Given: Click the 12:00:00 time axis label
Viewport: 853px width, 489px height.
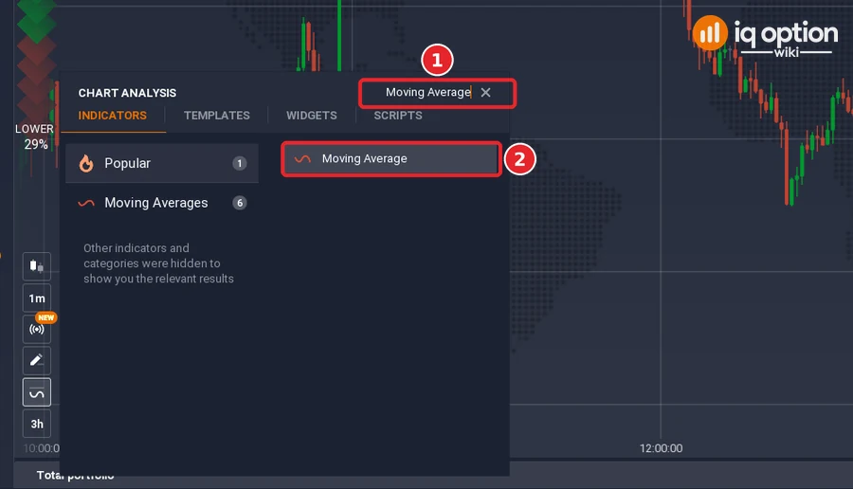Looking at the screenshot, I should (x=661, y=448).
